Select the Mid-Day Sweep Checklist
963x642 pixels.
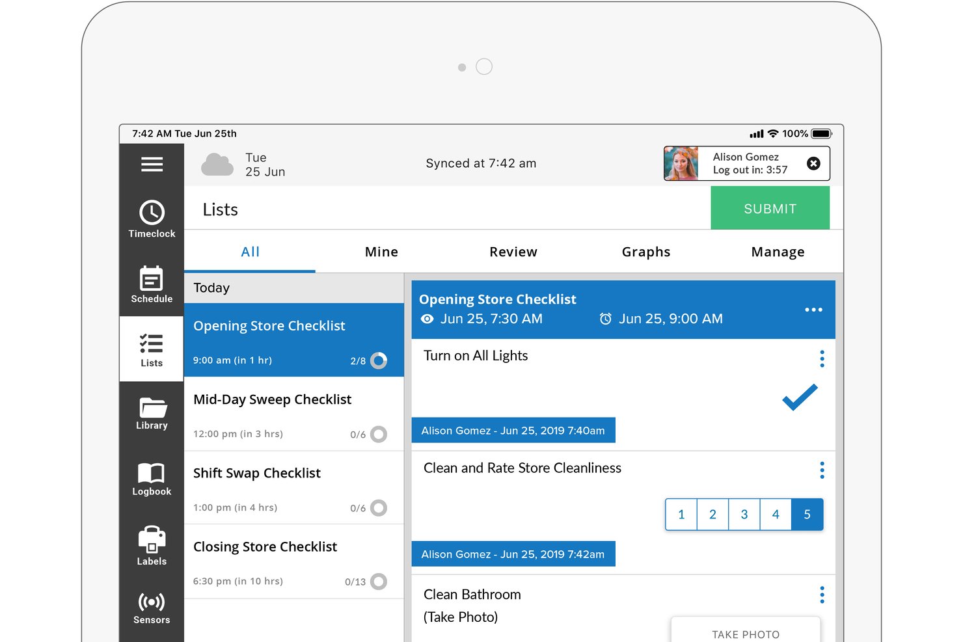pyautogui.click(x=294, y=414)
